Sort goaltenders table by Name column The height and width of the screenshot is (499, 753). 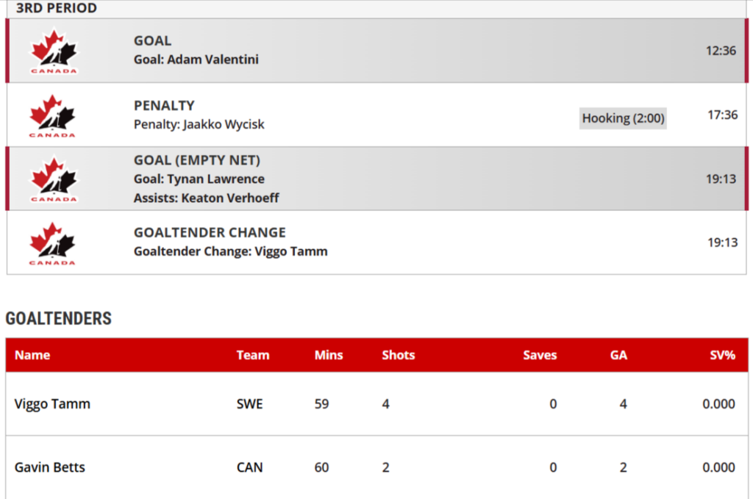(32, 355)
